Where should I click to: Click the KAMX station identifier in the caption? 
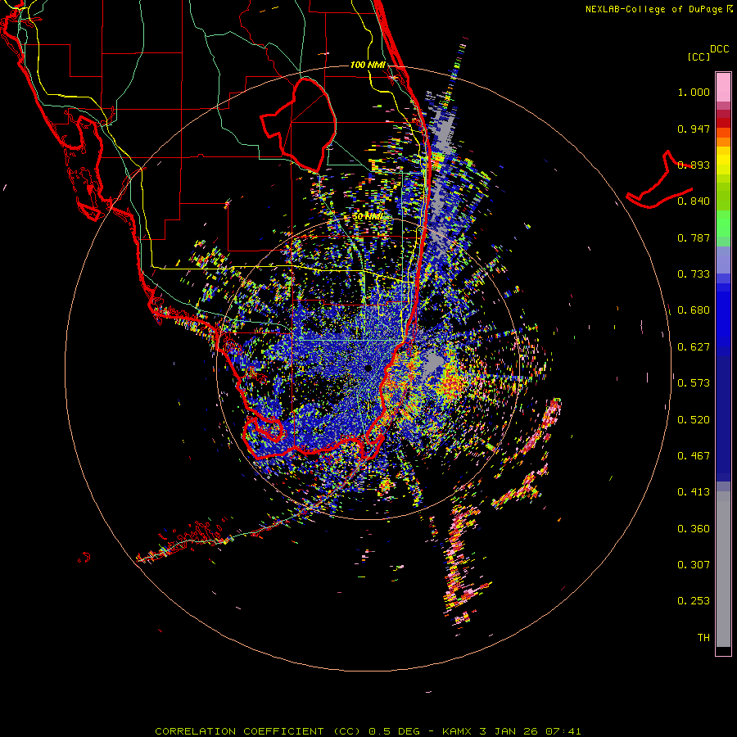(459, 731)
